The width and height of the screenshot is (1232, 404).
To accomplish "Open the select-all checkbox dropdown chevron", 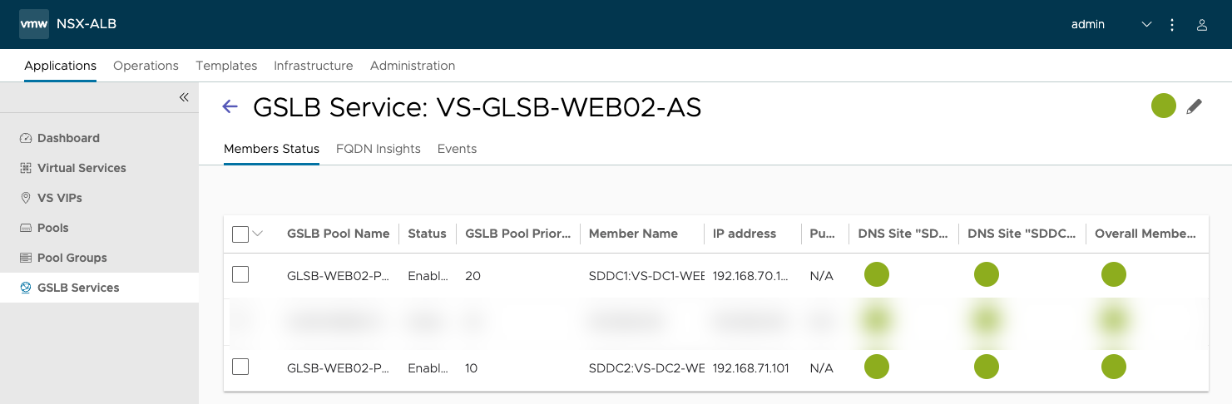I will point(257,234).
